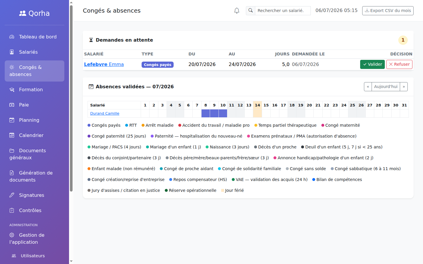Image resolution: width=423 pixels, height=264 pixels.
Task: Refuse Emma Lefebvre's leave request
Action: tap(399, 64)
